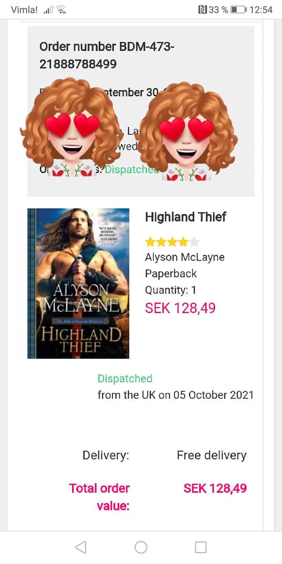Tap the WiFi status icon

62,10
